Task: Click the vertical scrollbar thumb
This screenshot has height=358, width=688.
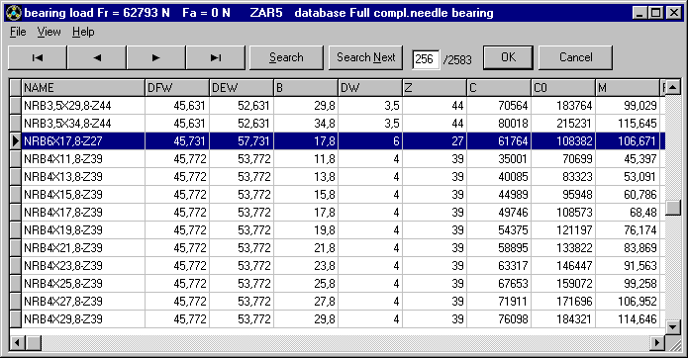Action: [673, 208]
